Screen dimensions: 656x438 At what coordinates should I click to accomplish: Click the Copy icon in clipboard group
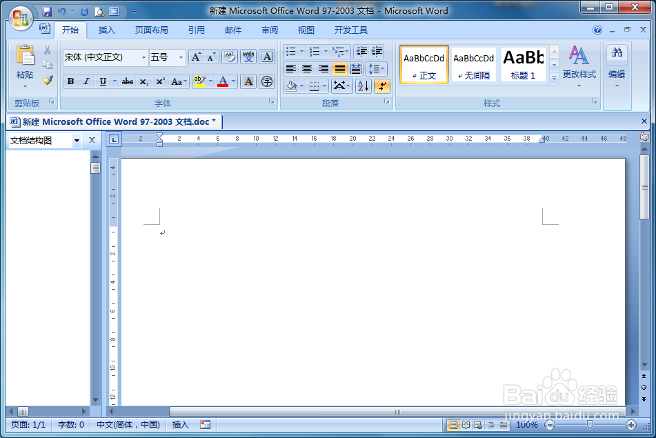click(48, 65)
